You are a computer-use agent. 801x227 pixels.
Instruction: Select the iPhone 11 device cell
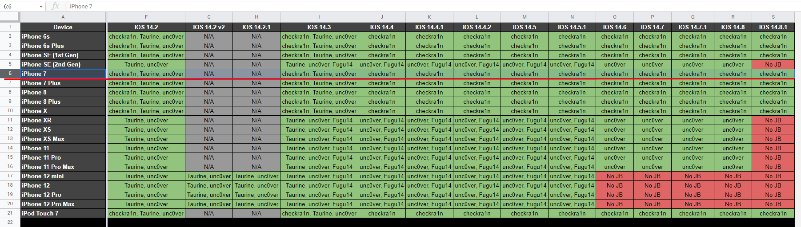(63, 148)
